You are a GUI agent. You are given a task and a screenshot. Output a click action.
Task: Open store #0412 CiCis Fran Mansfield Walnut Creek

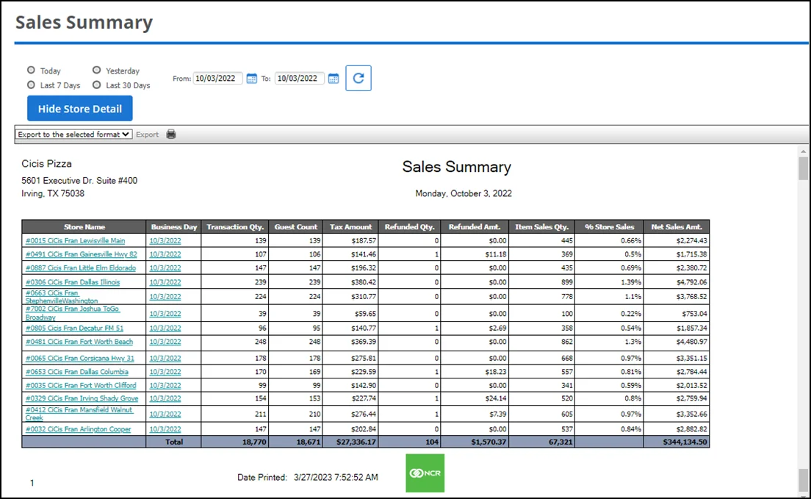tap(79, 414)
